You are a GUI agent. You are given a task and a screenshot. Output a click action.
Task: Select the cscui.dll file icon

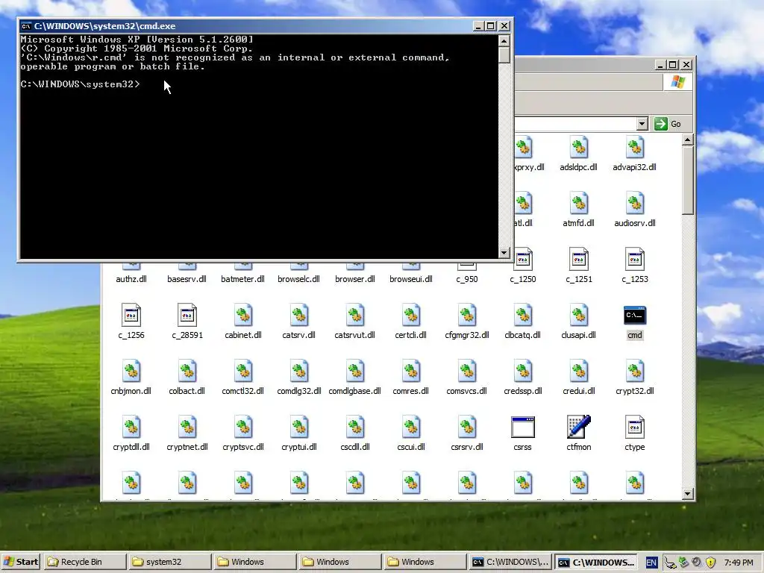[411, 428]
